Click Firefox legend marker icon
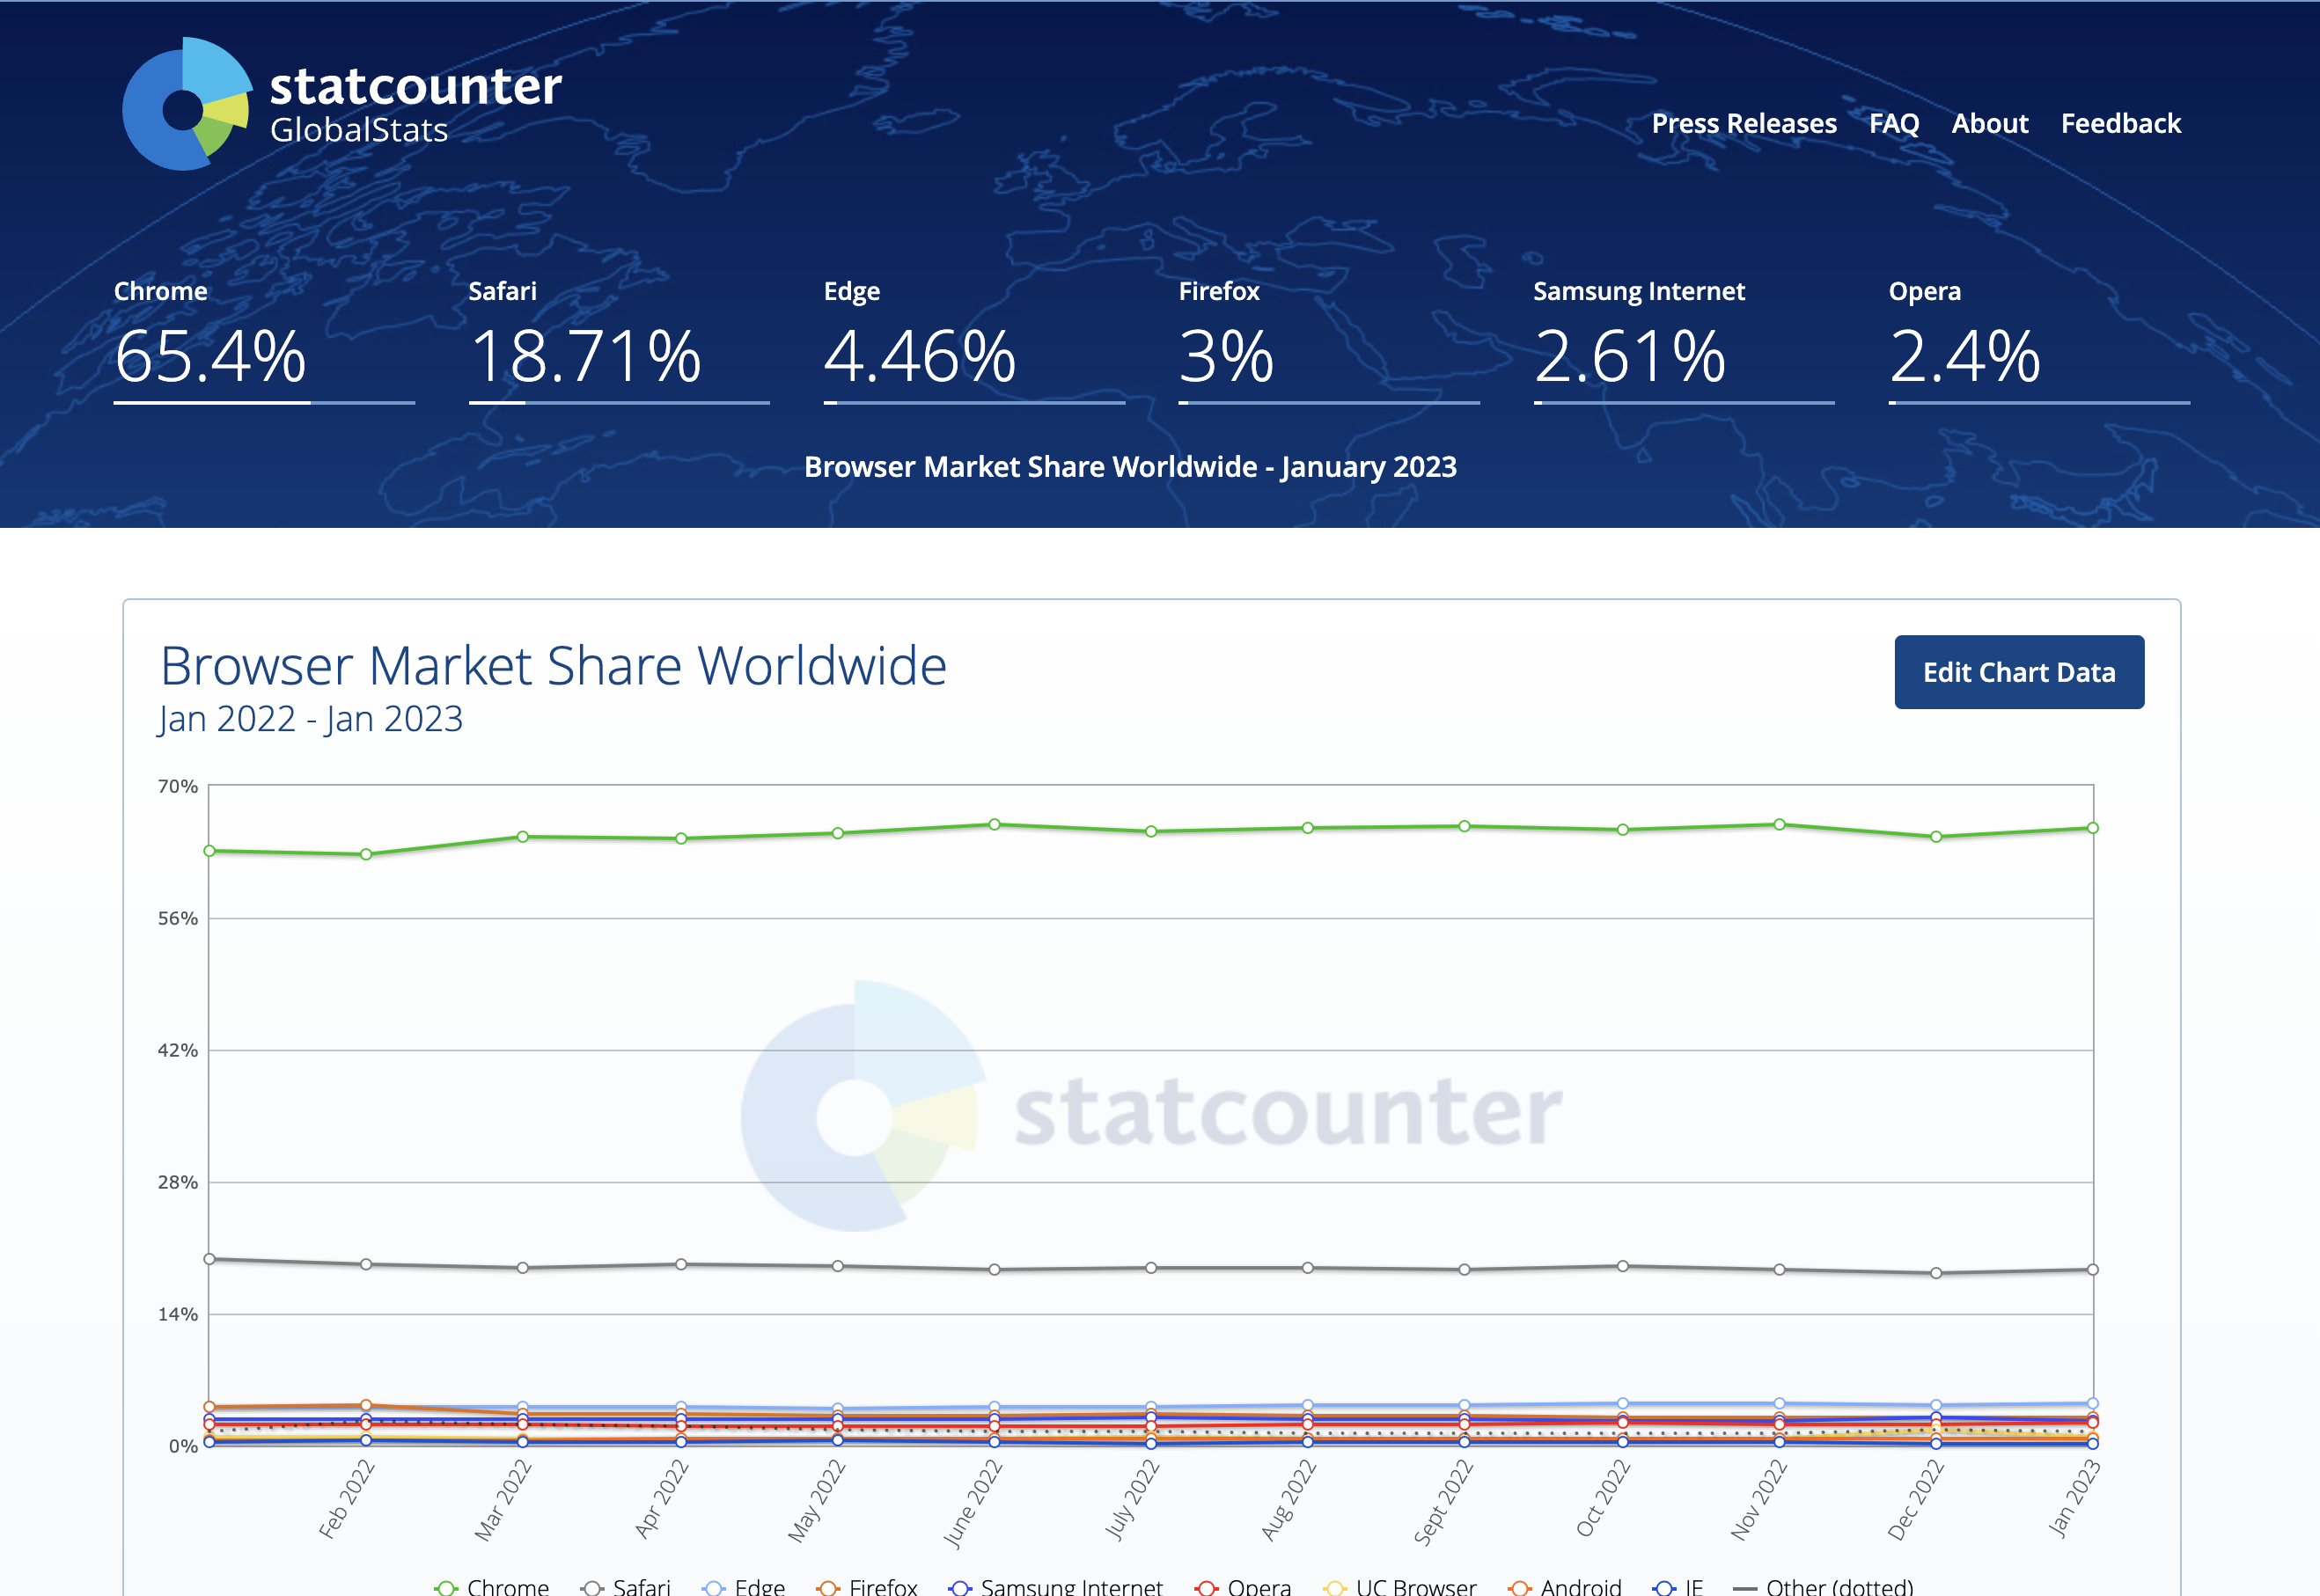The height and width of the screenshot is (1596, 2320). [827, 1587]
